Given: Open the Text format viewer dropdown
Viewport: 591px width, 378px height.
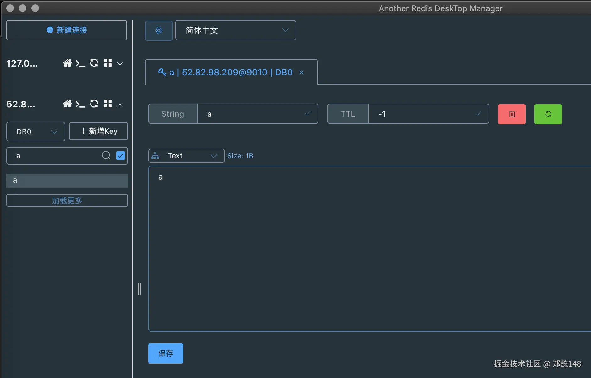Looking at the screenshot, I should click(x=186, y=156).
